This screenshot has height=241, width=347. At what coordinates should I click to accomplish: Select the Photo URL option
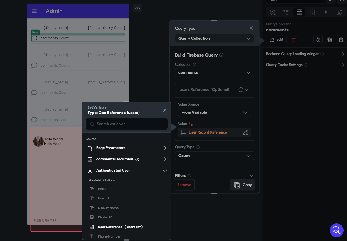[x=128, y=217]
